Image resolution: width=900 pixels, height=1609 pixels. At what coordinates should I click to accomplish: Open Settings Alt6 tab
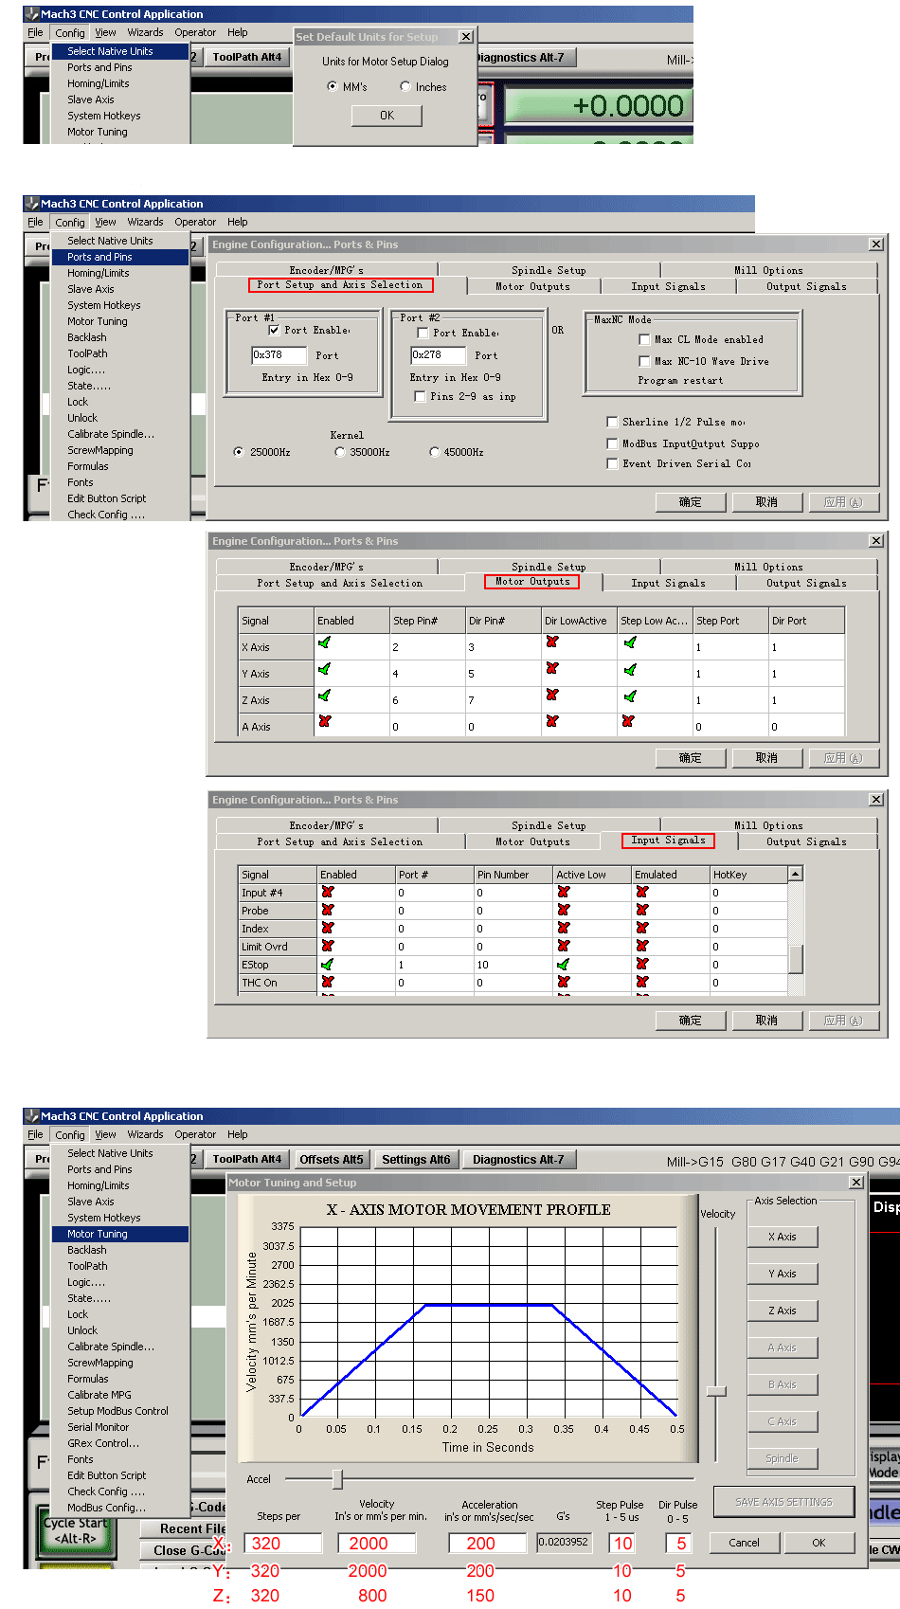tap(416, 1159)
